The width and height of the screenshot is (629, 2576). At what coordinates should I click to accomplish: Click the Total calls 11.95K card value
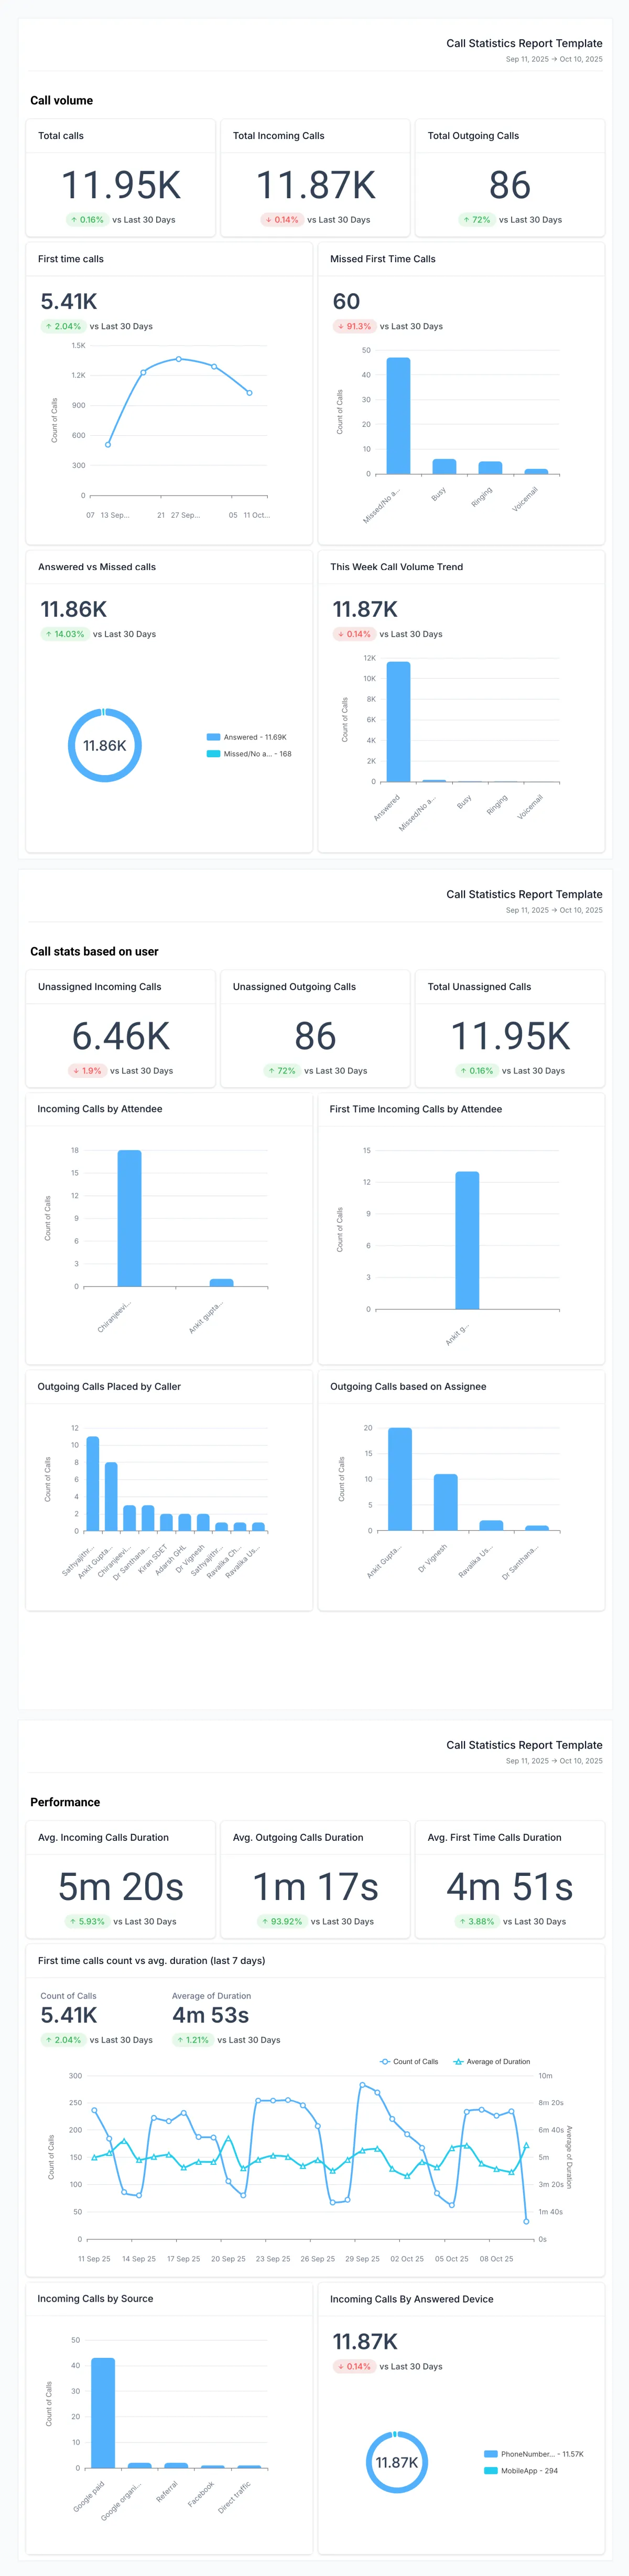(121, 185)
